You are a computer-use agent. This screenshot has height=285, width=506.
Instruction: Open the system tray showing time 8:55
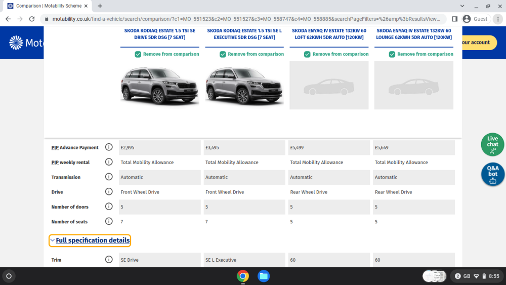point(477,276)
